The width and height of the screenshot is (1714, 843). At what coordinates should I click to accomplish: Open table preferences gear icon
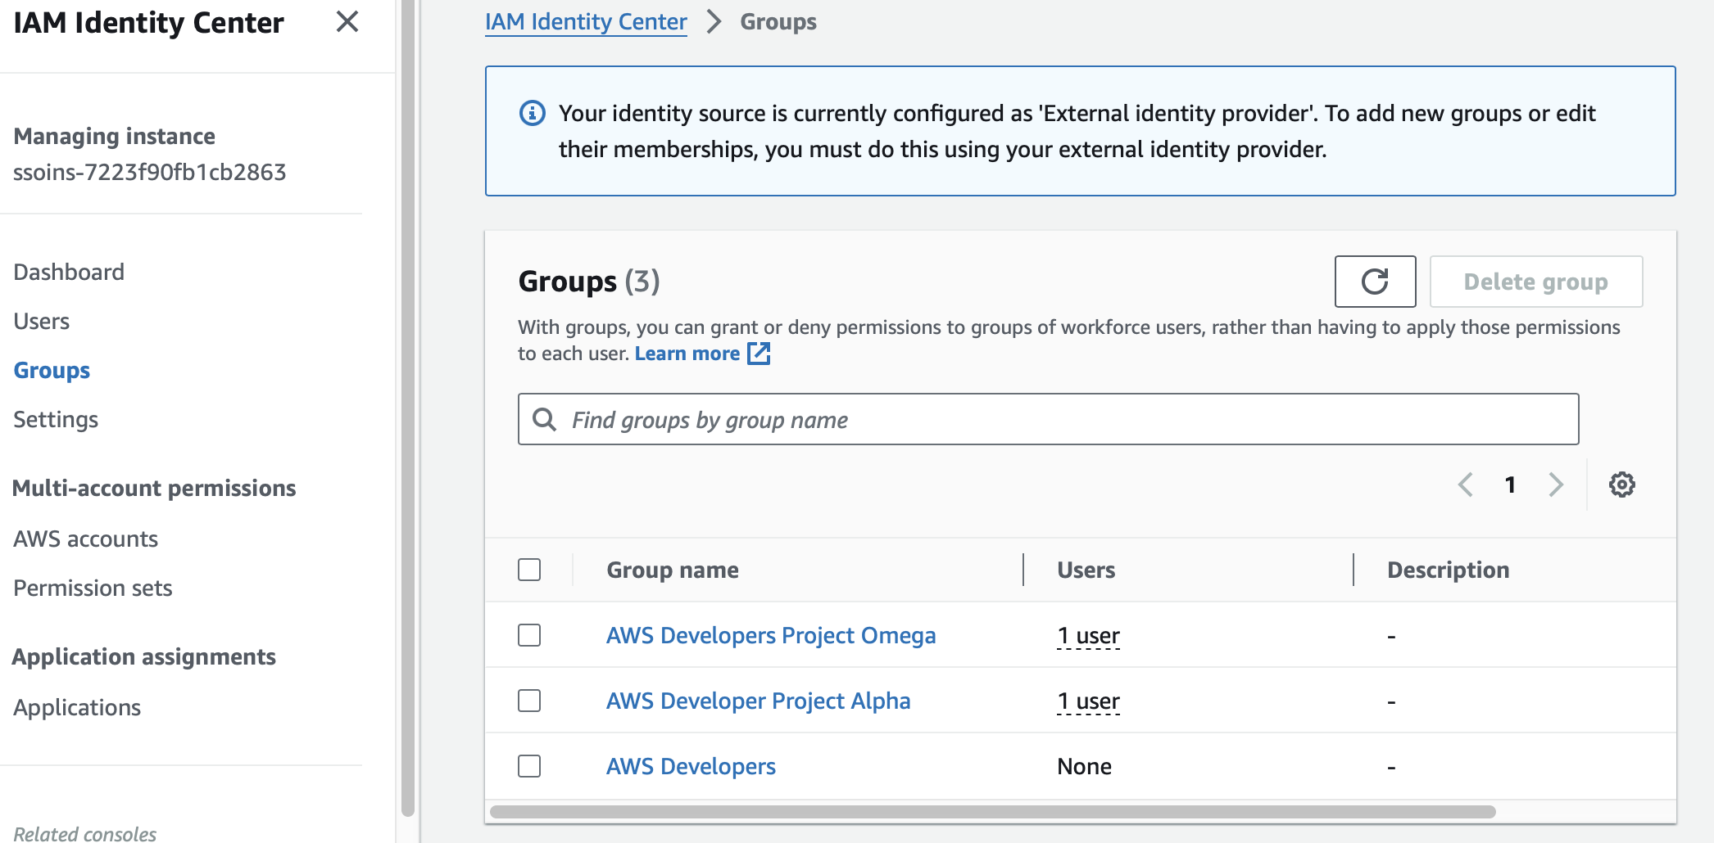pyautogui.click(x=1621, y=485)
